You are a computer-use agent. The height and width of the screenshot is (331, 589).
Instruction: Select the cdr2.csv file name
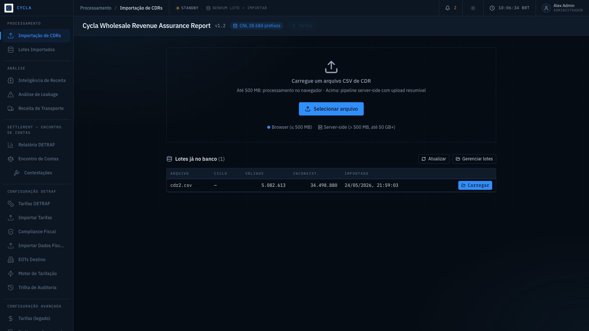coord(181,185)
